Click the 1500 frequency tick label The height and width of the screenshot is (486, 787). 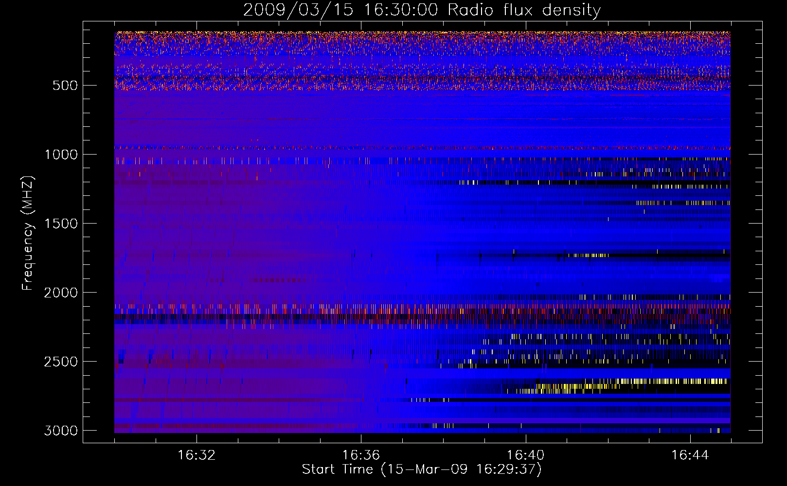[61, 224]
